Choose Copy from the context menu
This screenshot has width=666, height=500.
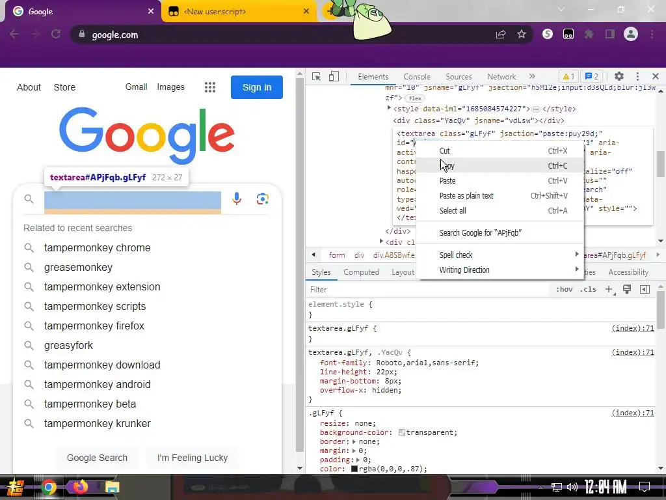pyautogui.click(x=500, y=166)
